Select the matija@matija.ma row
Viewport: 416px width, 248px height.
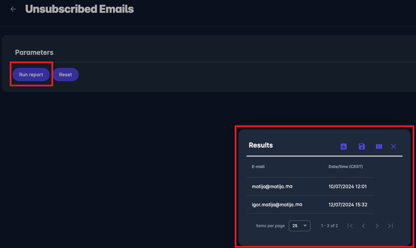coord(272,186)
